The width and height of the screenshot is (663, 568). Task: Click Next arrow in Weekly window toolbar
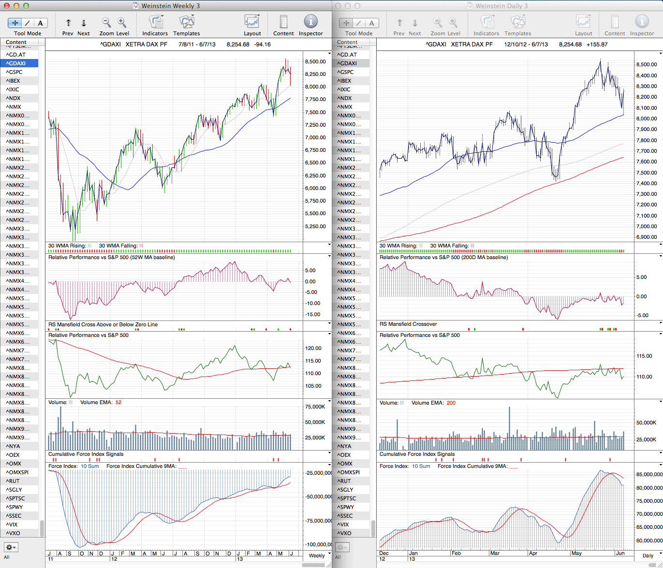(x=84, y=23)
